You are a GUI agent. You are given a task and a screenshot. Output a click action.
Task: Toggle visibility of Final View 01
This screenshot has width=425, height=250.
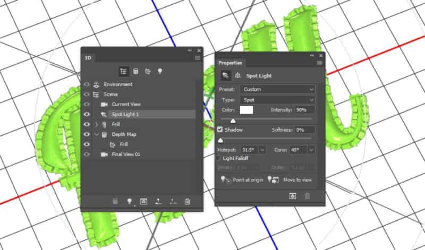tap(87, 154)
